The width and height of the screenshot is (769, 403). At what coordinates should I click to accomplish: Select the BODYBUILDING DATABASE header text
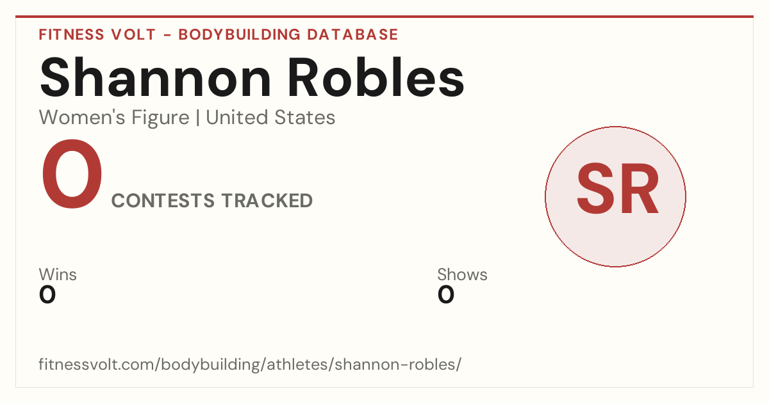[x=288, y=35]
